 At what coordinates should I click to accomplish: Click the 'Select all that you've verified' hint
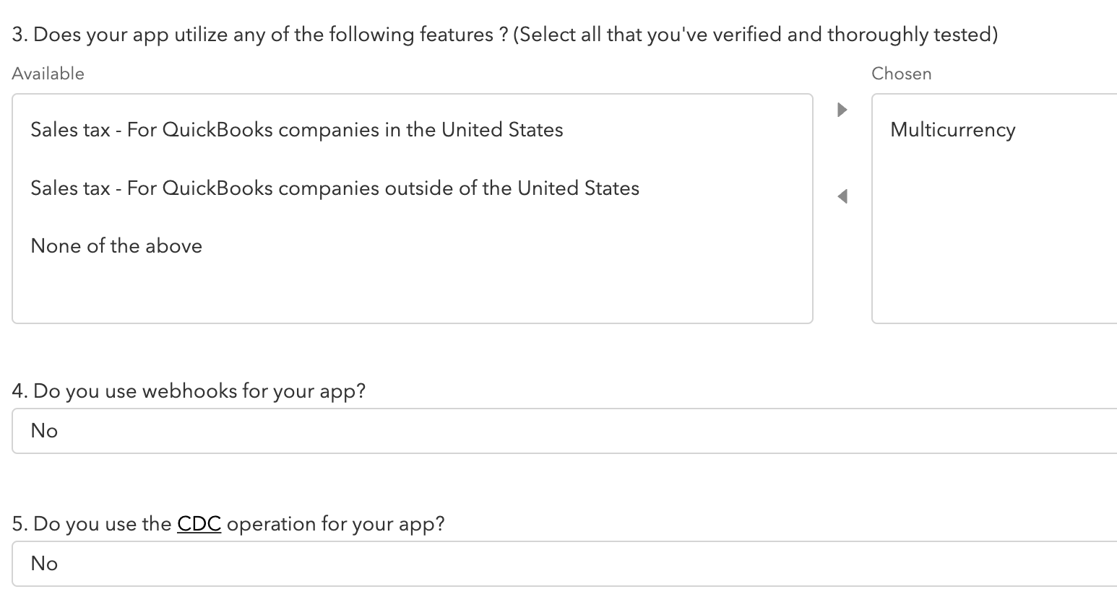click(x=755, y=35)
